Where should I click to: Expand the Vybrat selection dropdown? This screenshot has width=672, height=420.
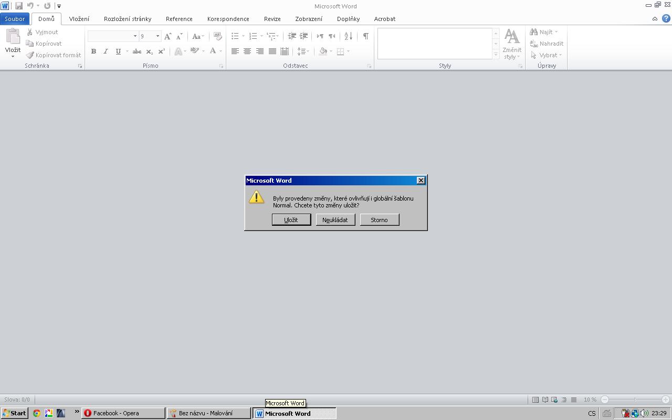click(547, 55)
